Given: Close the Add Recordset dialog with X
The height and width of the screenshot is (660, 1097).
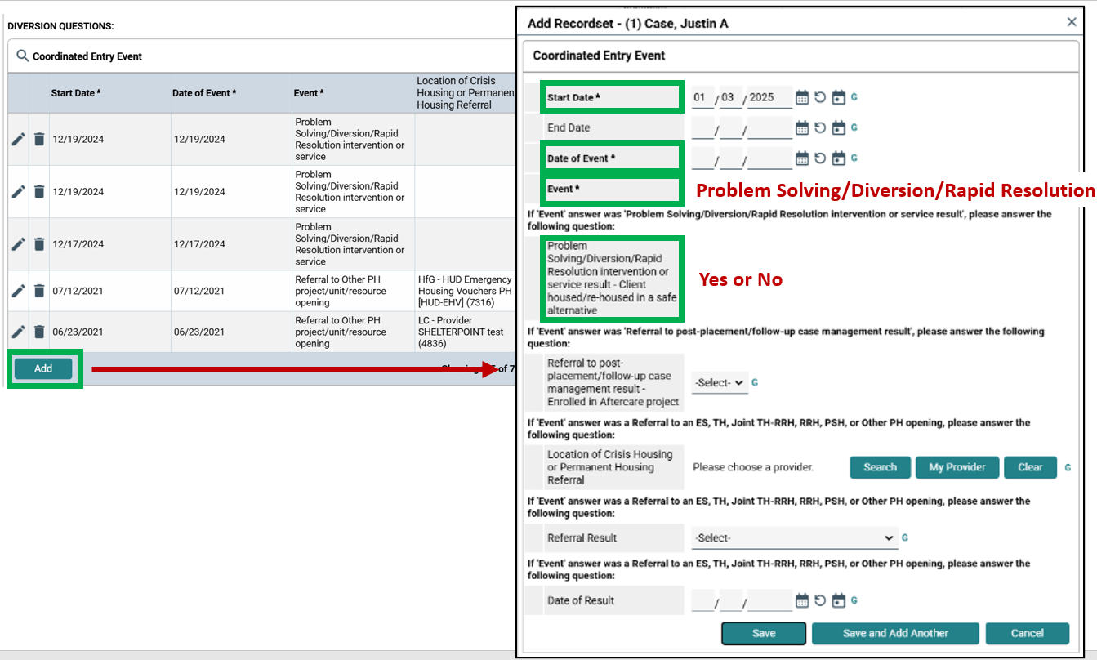Looking at the screenshot, I should (1072, 22).
